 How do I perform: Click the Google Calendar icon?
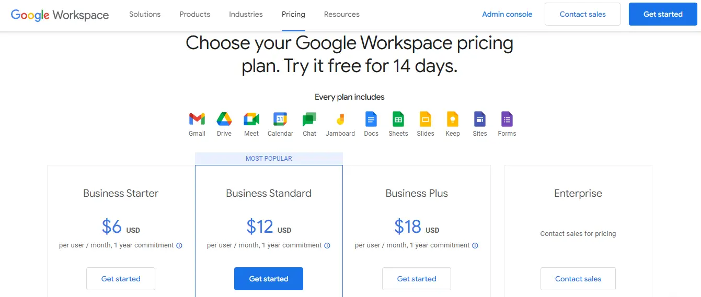coord(280,120)
